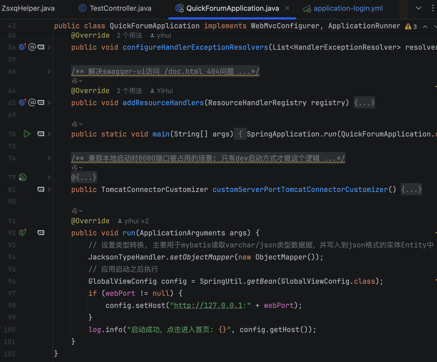Click the Spring bean gutter icon on line 79
This screenshot has width=437, height=362.
(x=23, y=177)
